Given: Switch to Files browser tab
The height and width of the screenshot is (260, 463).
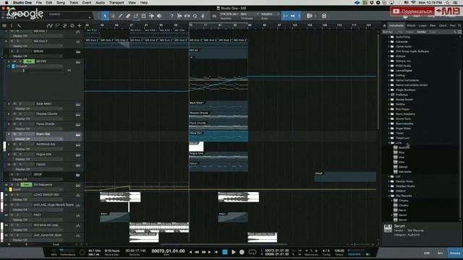Looking at the screenshot, I should pos(433,26).
